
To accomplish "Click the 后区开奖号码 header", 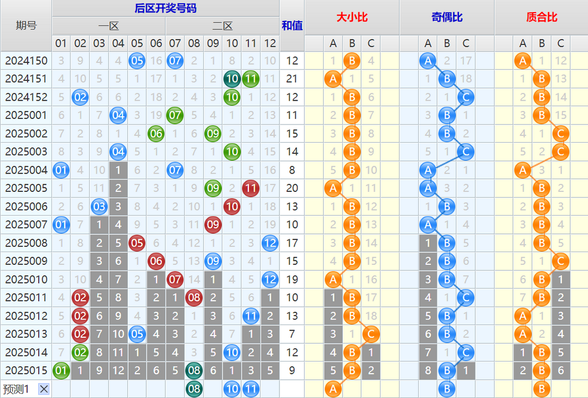I will click(x=166, y=8).
